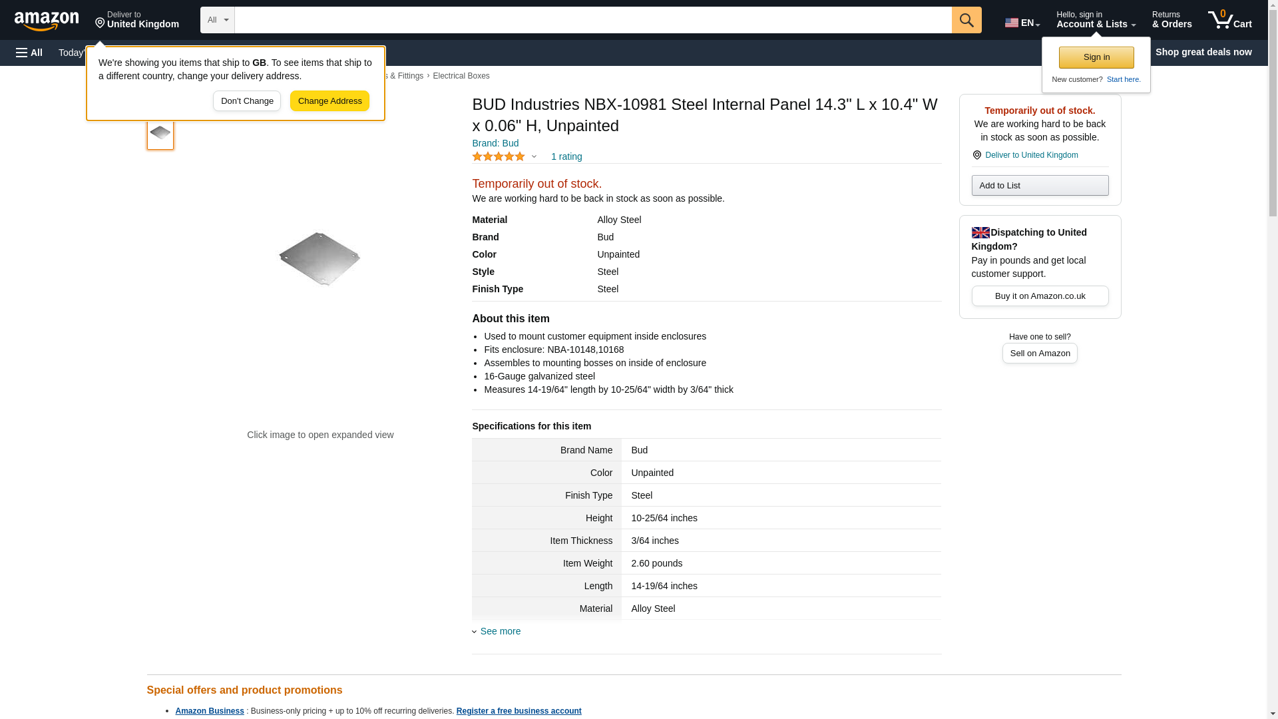Open the Account & Lists menu

pyautogui.click(x=1095, y=20)
